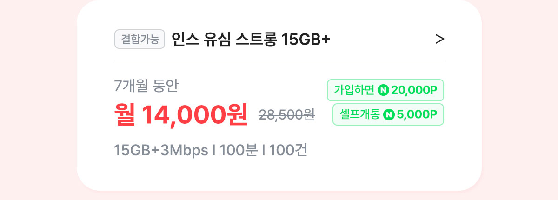Click the red 월 14,000원 price
Image resolution: width=558 pixels, height=200 pixels.
[x=181, y=114]
